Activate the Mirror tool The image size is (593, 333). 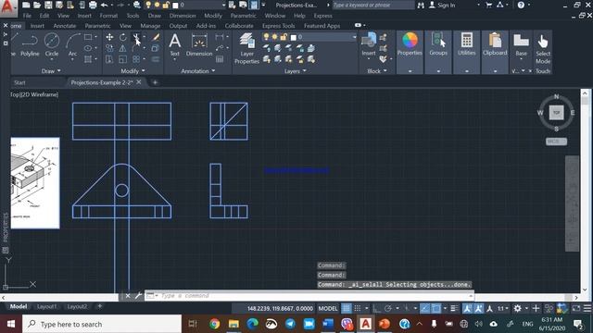[x=123, y=48]
